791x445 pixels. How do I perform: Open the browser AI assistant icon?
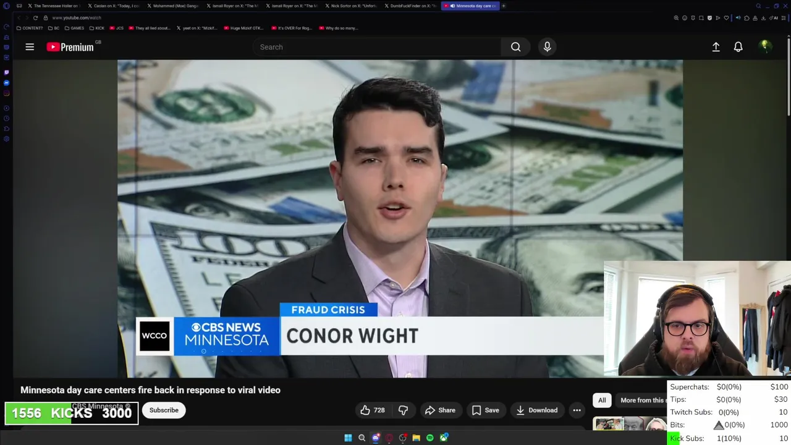pos(774,18)
